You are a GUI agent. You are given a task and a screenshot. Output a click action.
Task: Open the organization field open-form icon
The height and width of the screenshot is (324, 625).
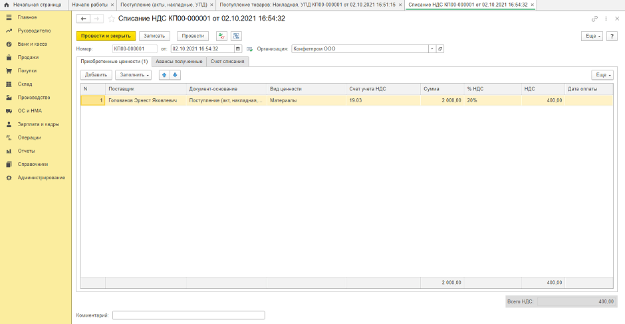pyautogui.click(x=440, y=48)
